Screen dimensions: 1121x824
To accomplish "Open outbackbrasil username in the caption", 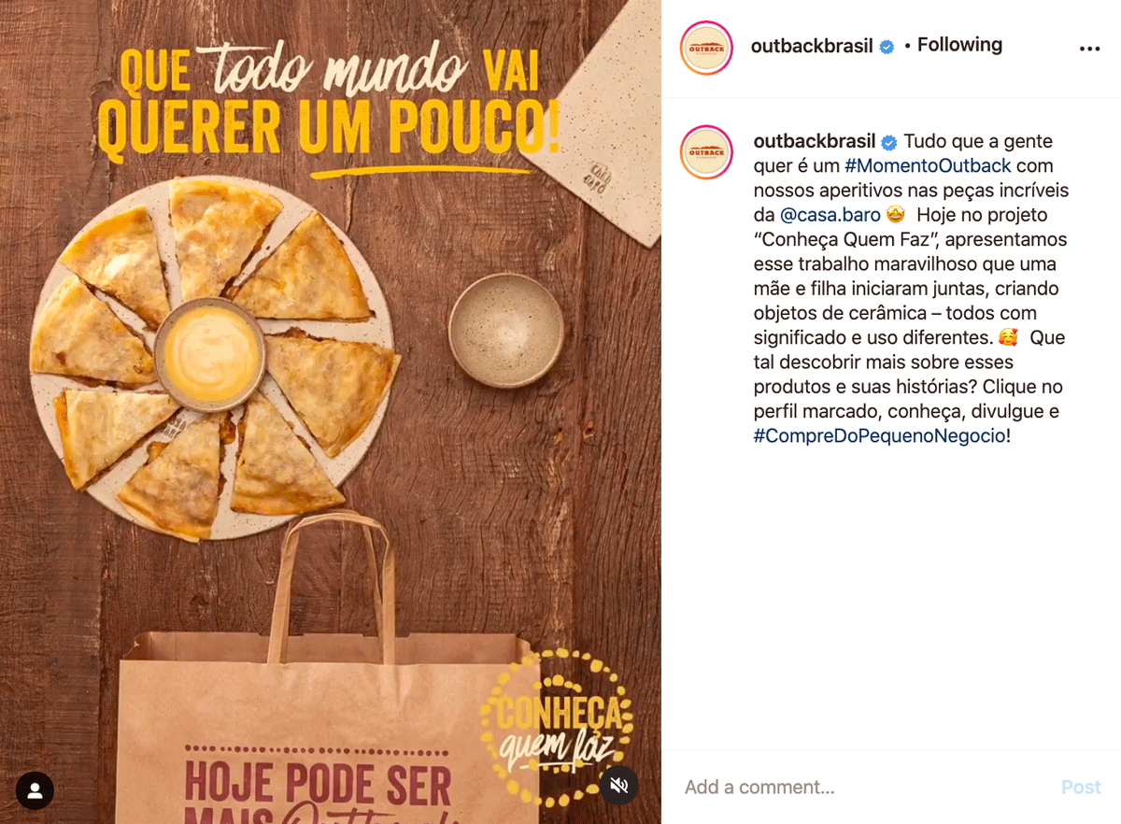I will [815, 142].
